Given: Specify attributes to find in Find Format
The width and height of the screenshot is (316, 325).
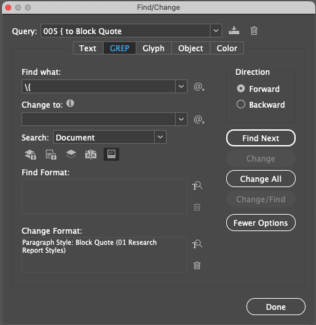Looking at the screenshot, I should click(197, 186).
